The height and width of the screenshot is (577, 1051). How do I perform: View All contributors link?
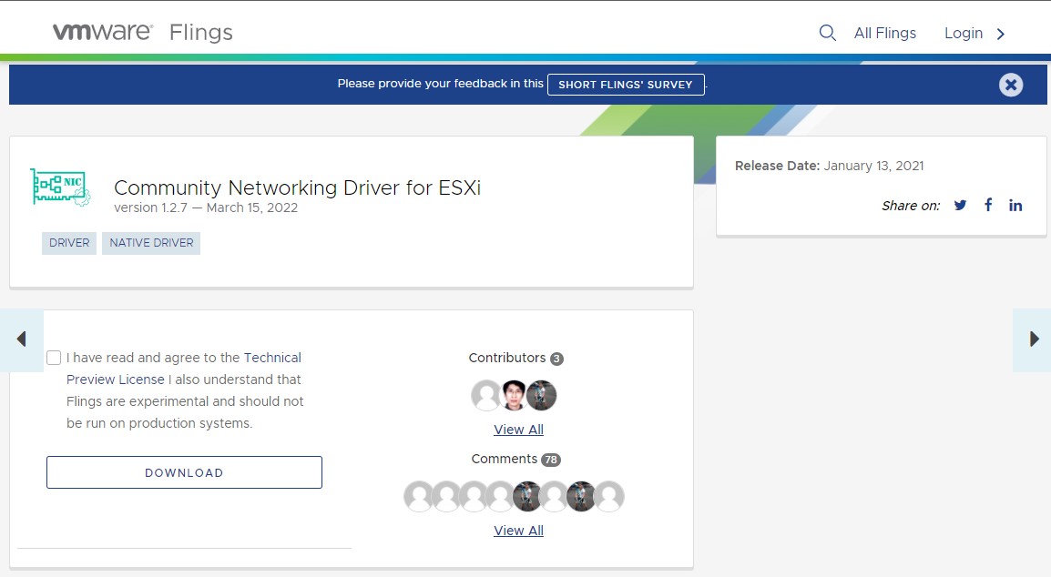(518, 430)
